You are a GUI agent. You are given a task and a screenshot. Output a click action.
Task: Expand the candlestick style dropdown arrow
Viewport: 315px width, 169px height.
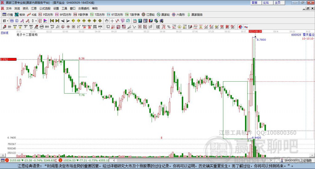coord(36,21)
